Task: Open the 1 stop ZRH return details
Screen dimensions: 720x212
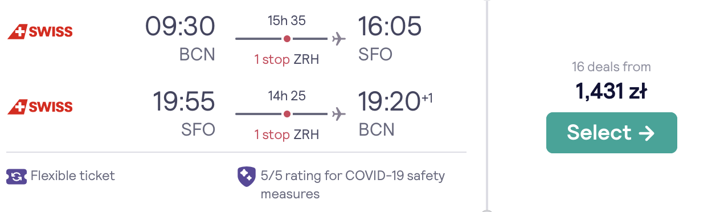Action: point(287,134)
